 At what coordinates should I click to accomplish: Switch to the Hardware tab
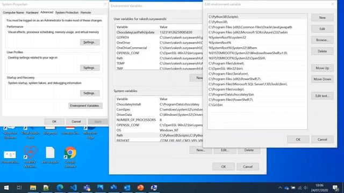click(32, 12)
